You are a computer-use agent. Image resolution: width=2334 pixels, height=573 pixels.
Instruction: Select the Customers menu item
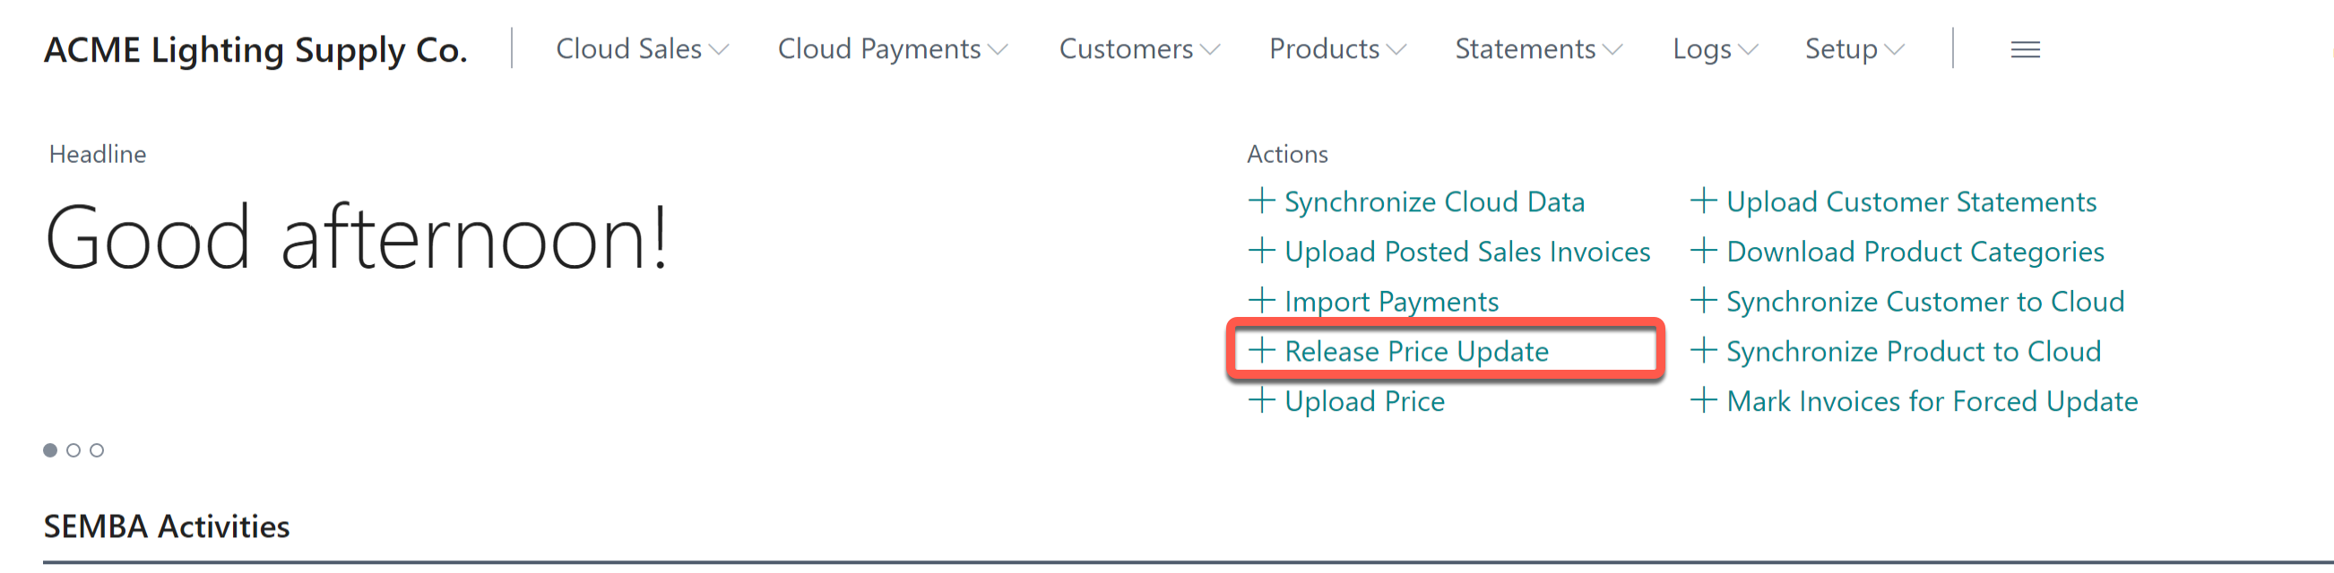(1128, 50)
